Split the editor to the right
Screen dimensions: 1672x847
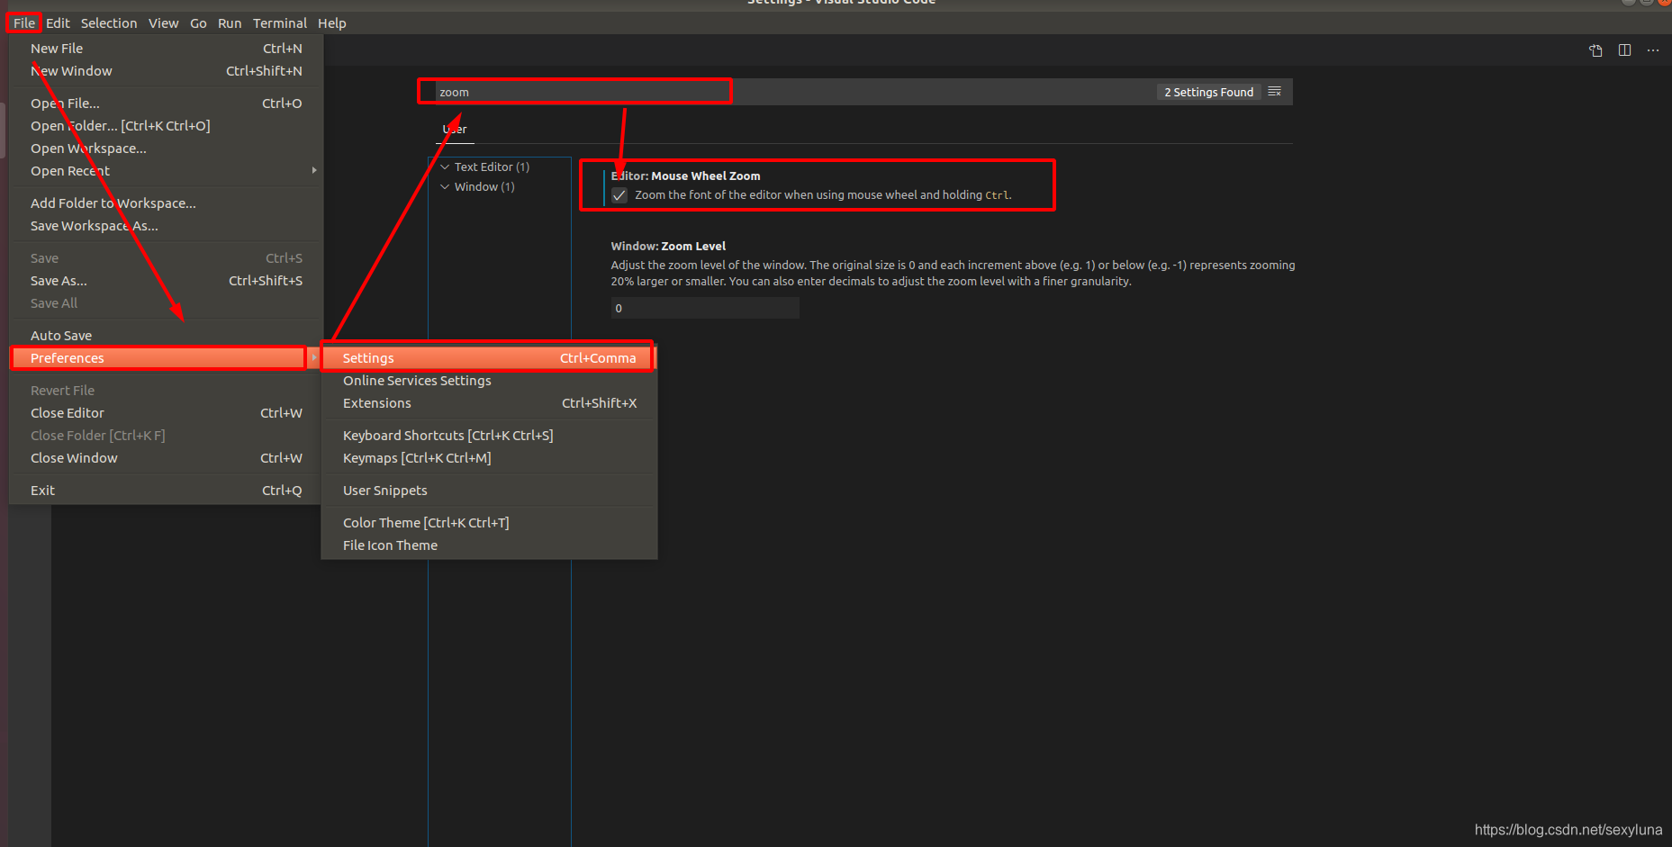(1624, 50)
